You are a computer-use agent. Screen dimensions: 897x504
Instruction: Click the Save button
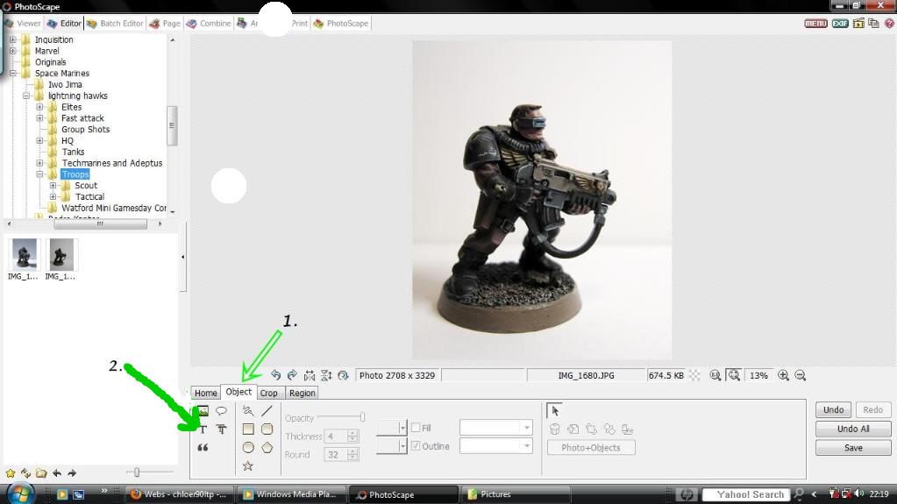[x=853, y=448]
